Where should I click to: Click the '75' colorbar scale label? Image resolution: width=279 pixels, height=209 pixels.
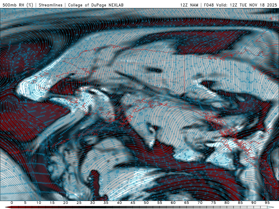tap(213, 203)
